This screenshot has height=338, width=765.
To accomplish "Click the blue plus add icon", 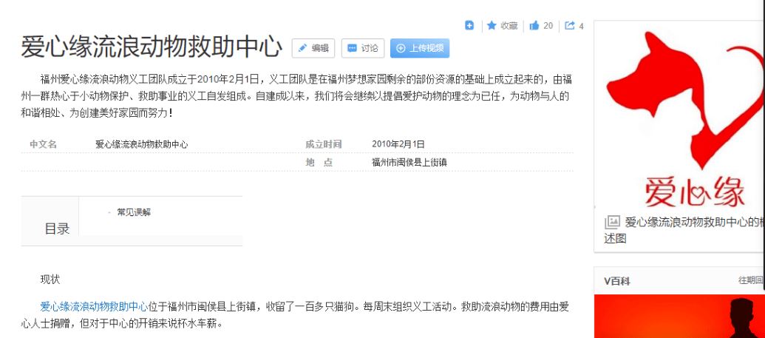I will [x=469, y=25].
